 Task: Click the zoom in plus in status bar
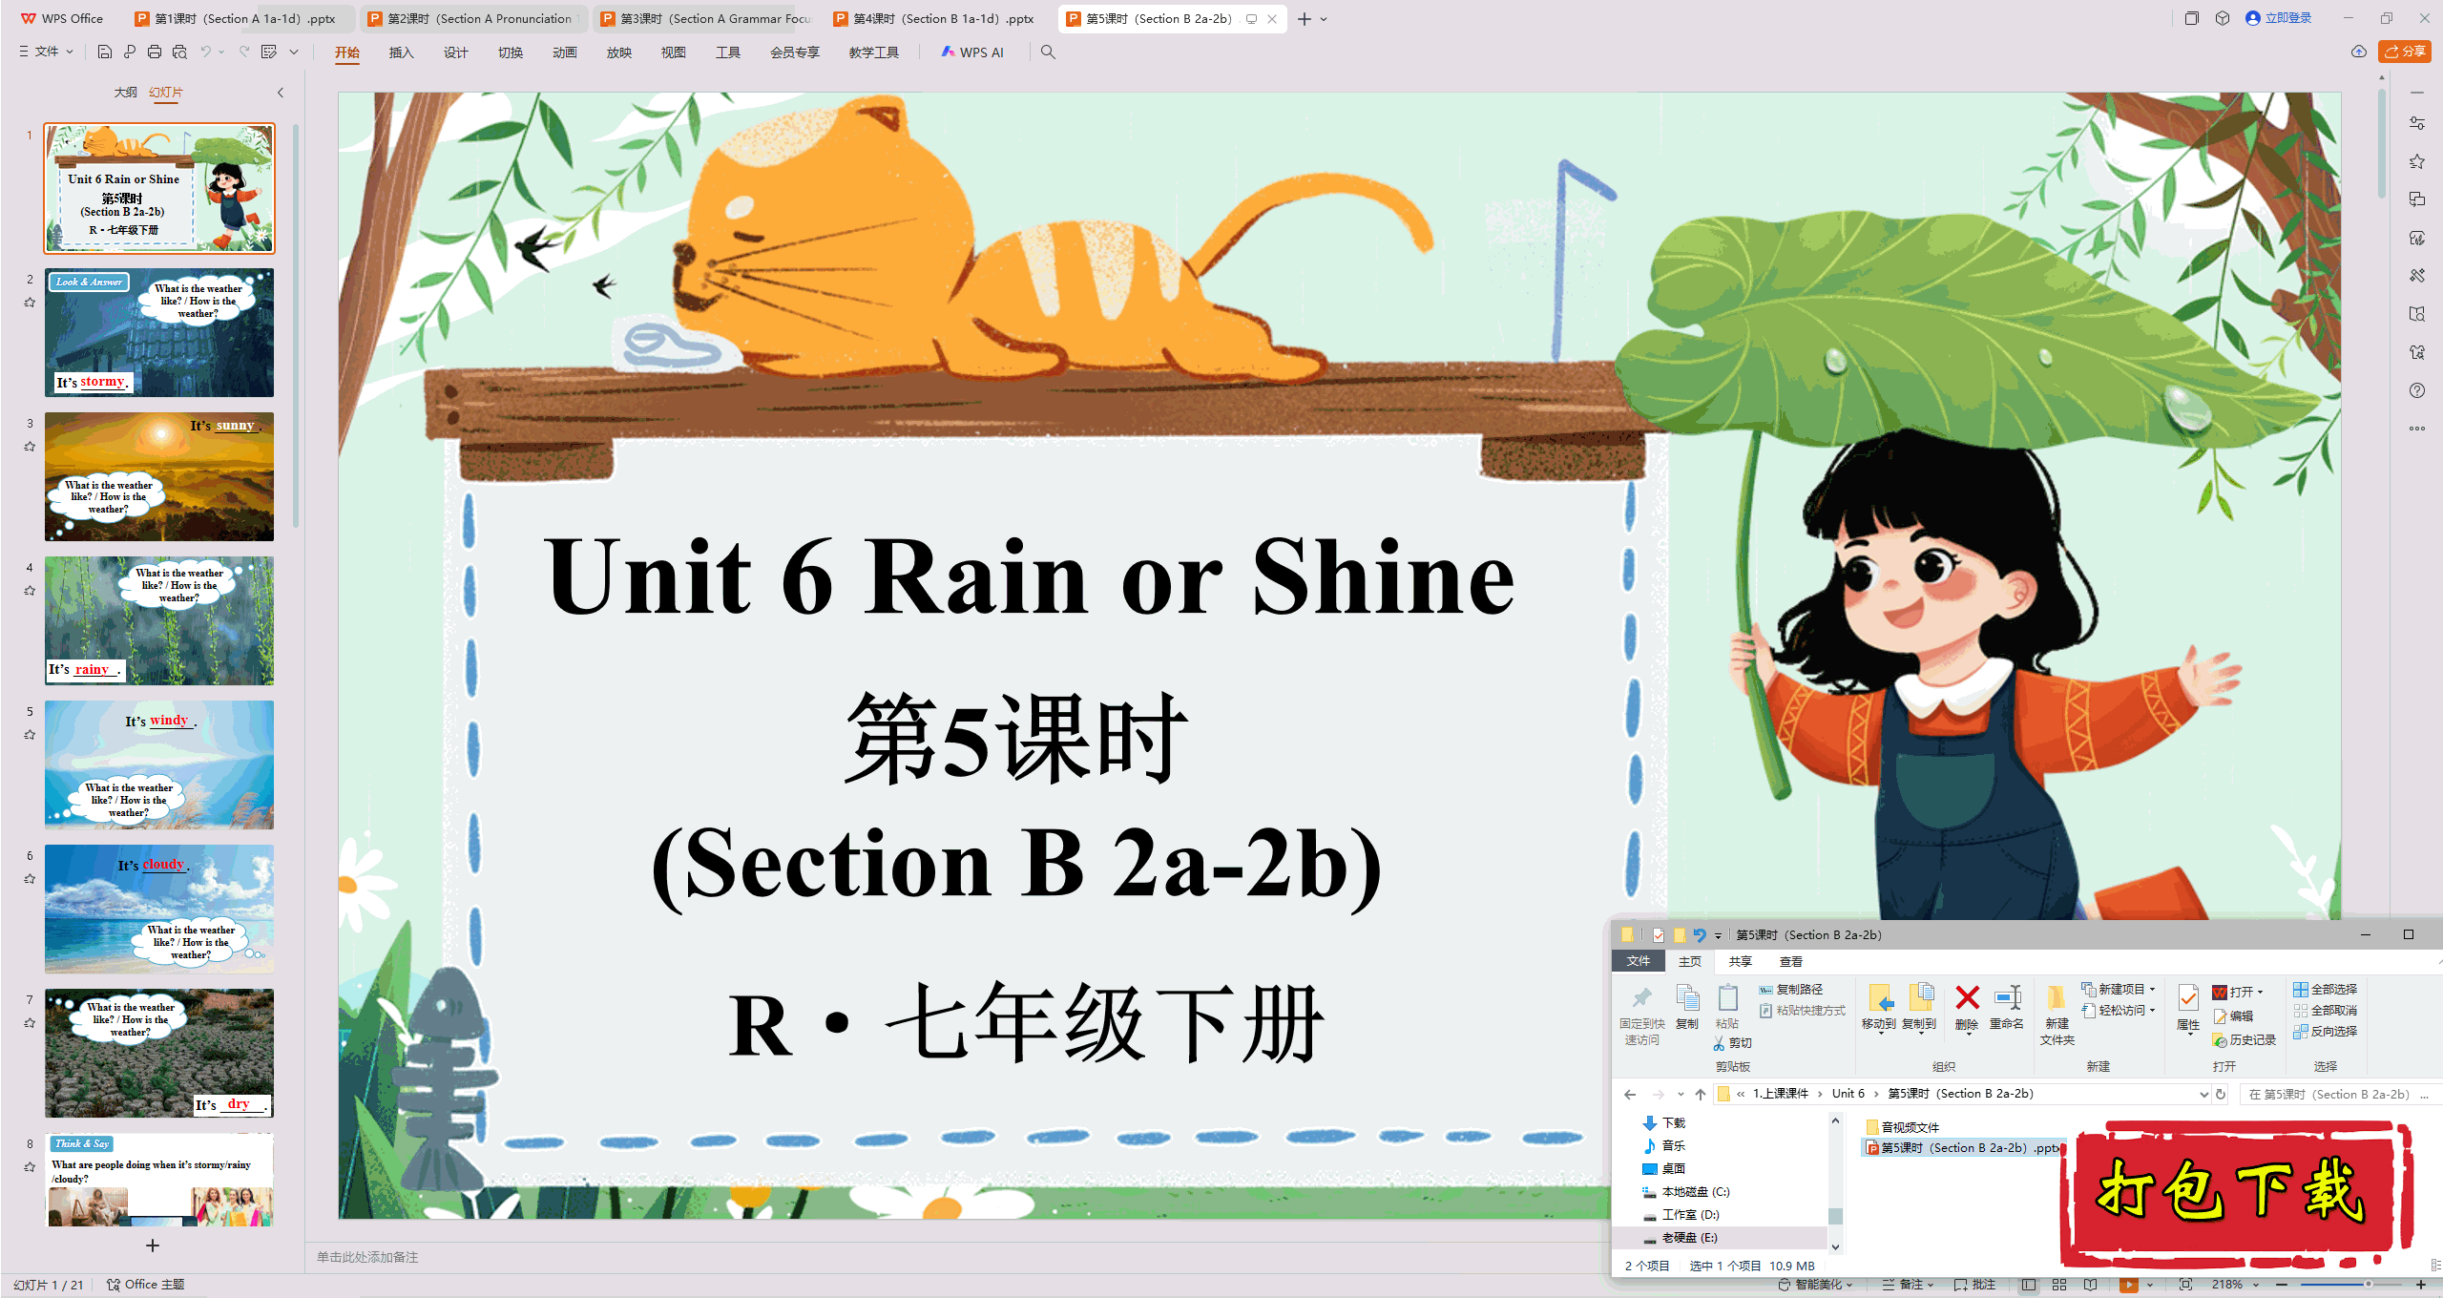click(2421, 1285)
